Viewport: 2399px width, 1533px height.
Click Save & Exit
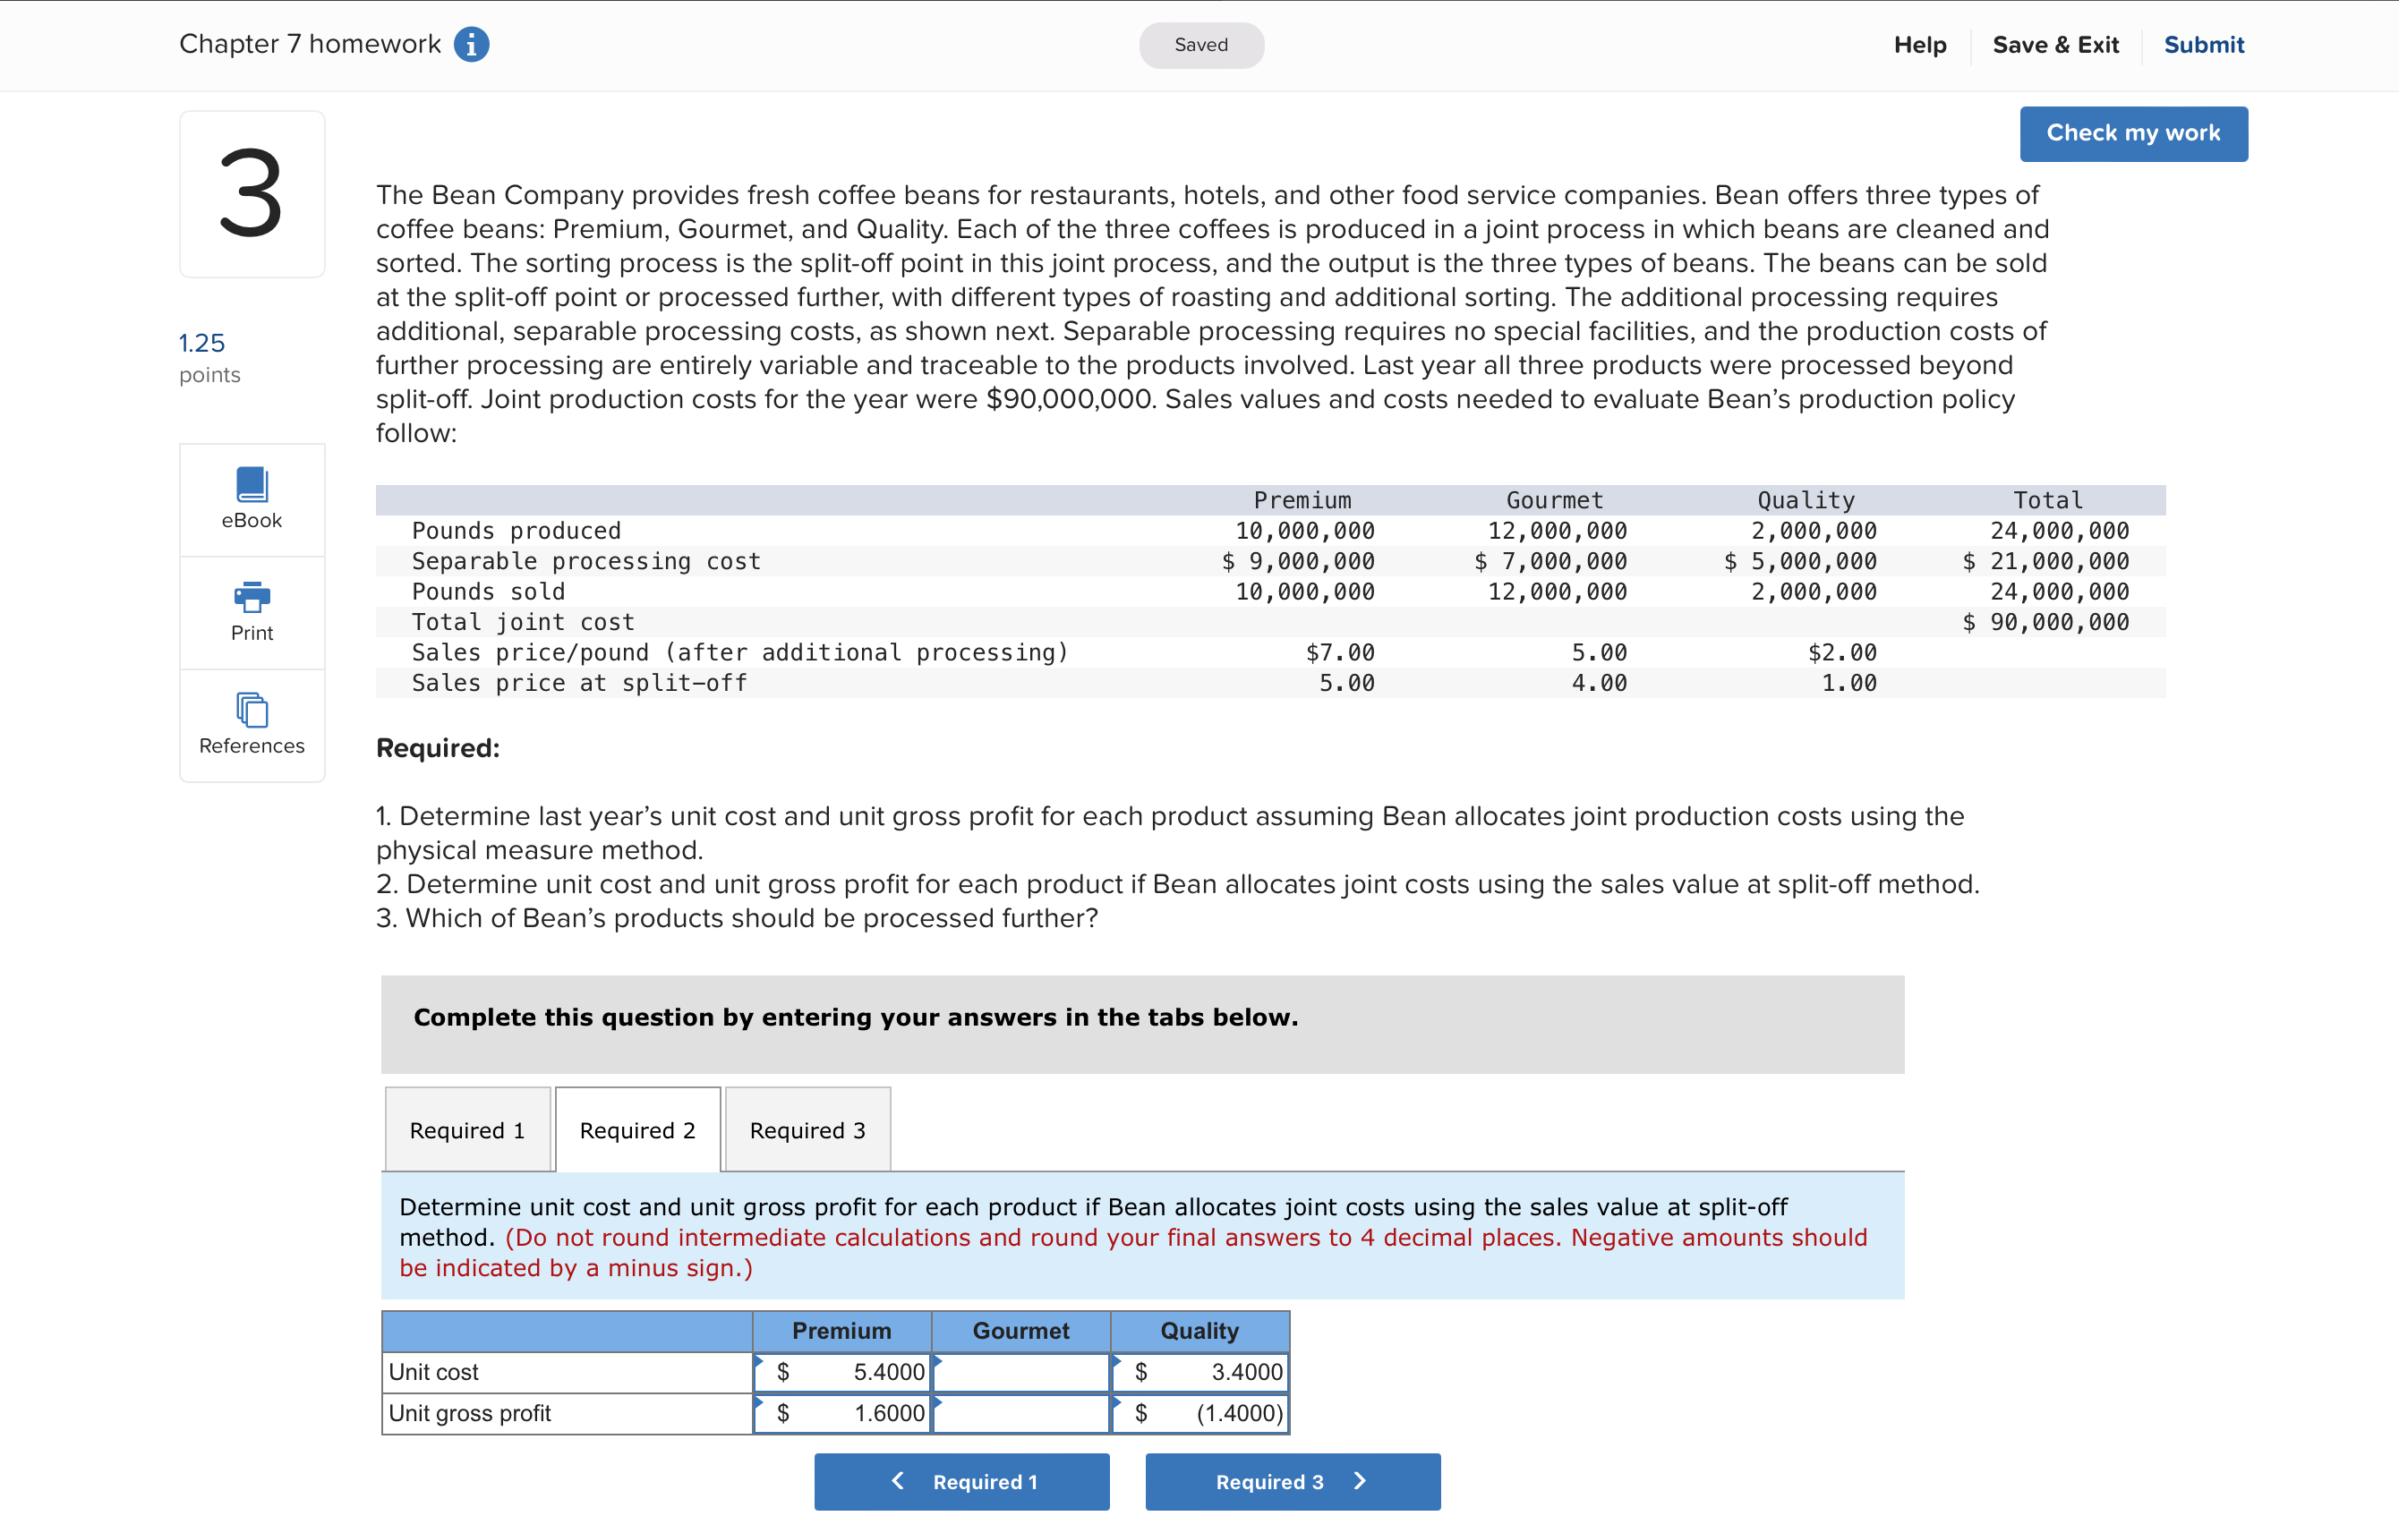[2054, 45]
